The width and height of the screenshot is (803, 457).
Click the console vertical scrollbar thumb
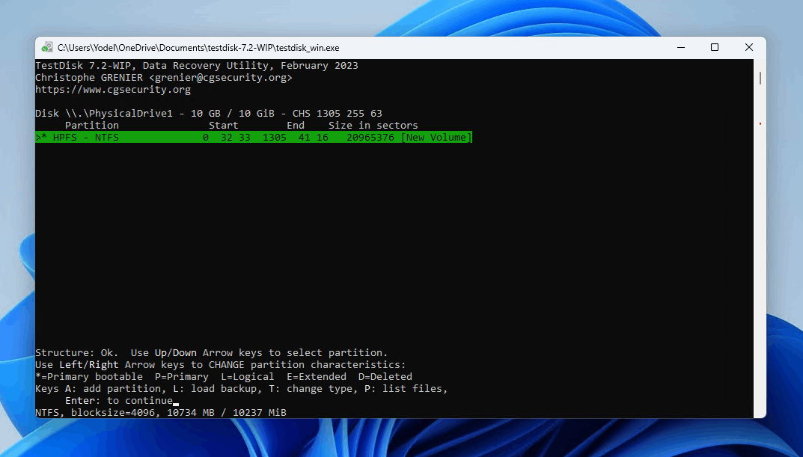click(760, 79)
